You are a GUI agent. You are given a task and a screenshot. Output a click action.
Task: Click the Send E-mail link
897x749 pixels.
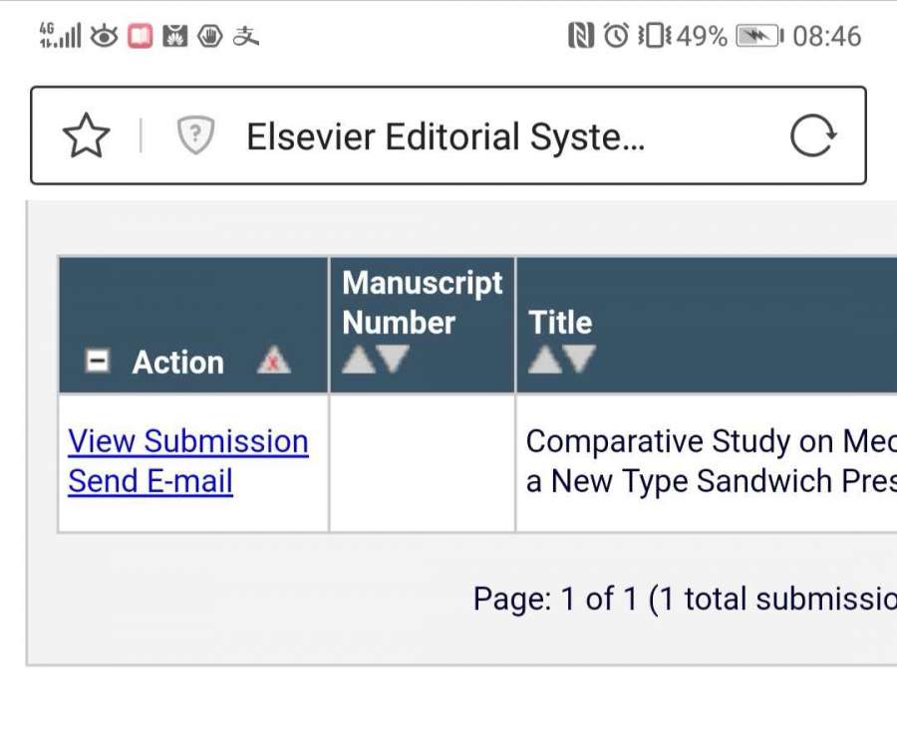click(x=150, y=481)
